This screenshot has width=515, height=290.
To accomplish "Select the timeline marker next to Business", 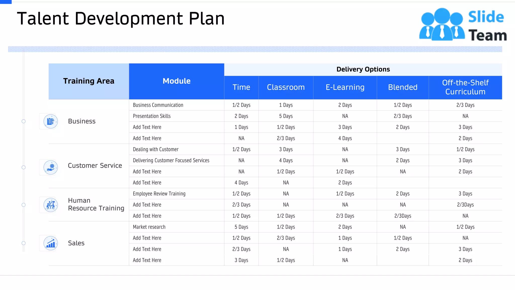I will (x=24, y=121).
